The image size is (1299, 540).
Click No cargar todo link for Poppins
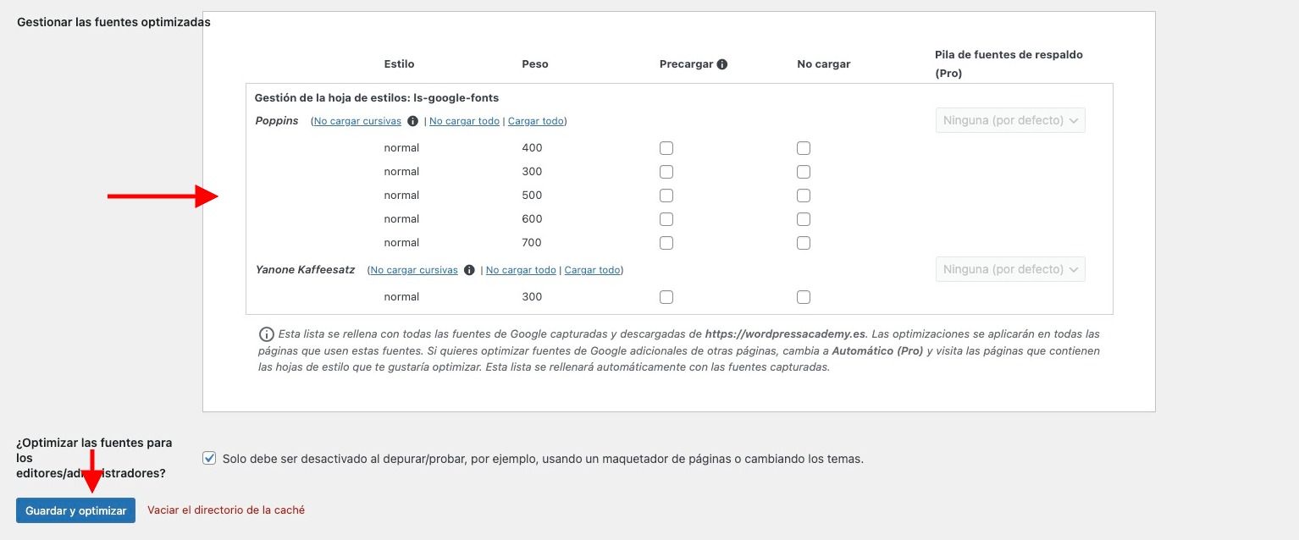point(464,121)
